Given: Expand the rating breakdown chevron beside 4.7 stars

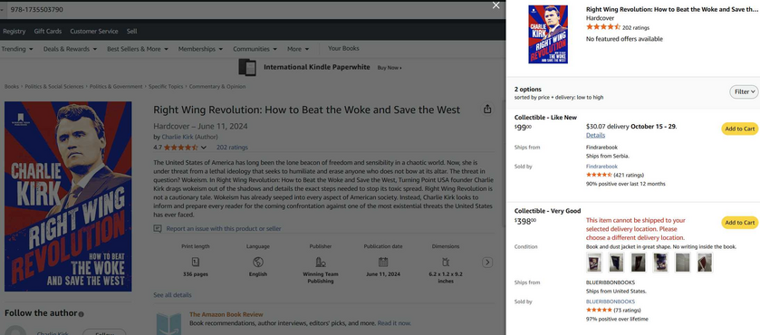Looking at the screenshot, I should point(204,148).
